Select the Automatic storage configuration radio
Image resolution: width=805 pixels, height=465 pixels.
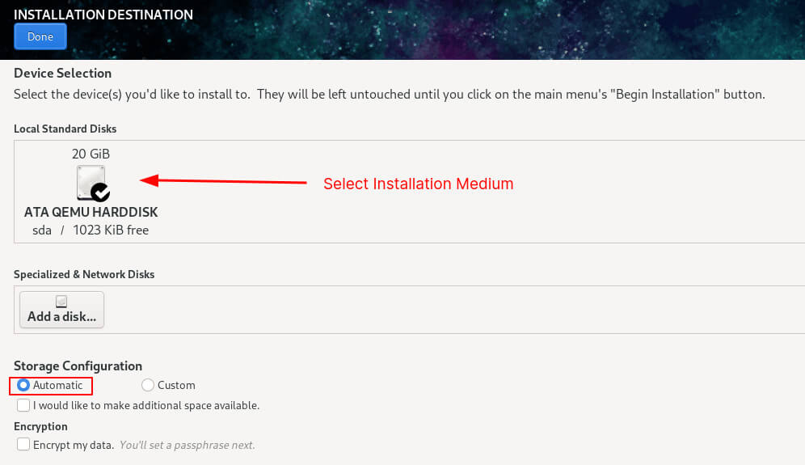click(x=23, y=385)
